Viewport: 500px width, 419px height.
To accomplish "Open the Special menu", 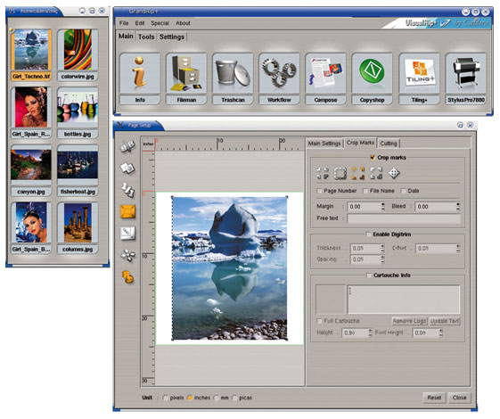I will [160, 23].
